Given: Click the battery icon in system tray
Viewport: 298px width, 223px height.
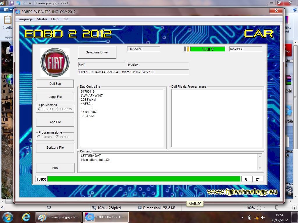Looking at the screenshot, I should point(249,217).
